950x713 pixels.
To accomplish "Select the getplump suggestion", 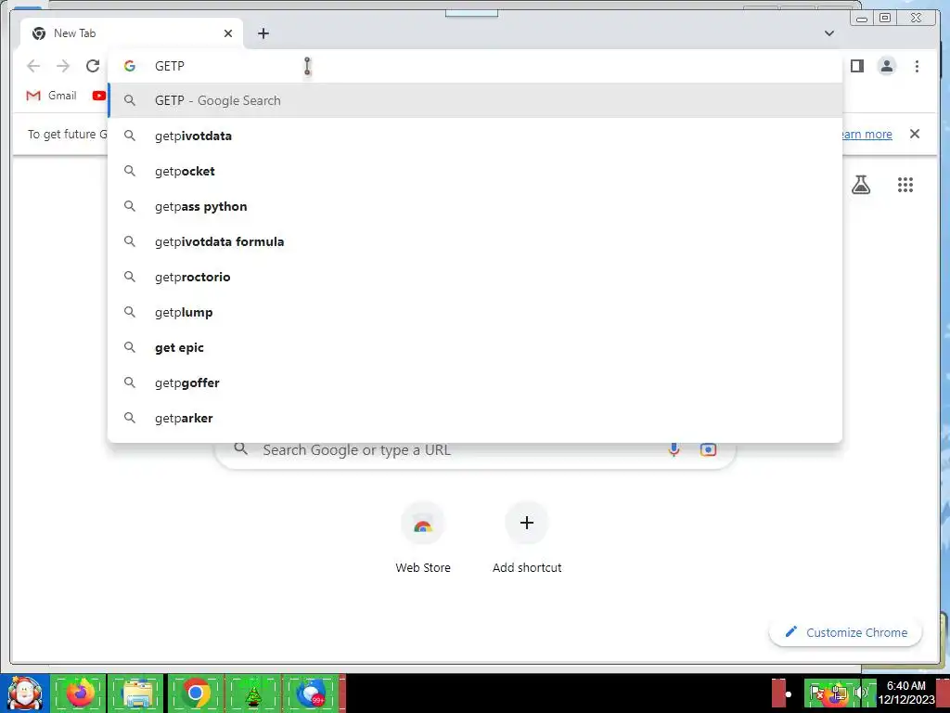I will [475, 312].
